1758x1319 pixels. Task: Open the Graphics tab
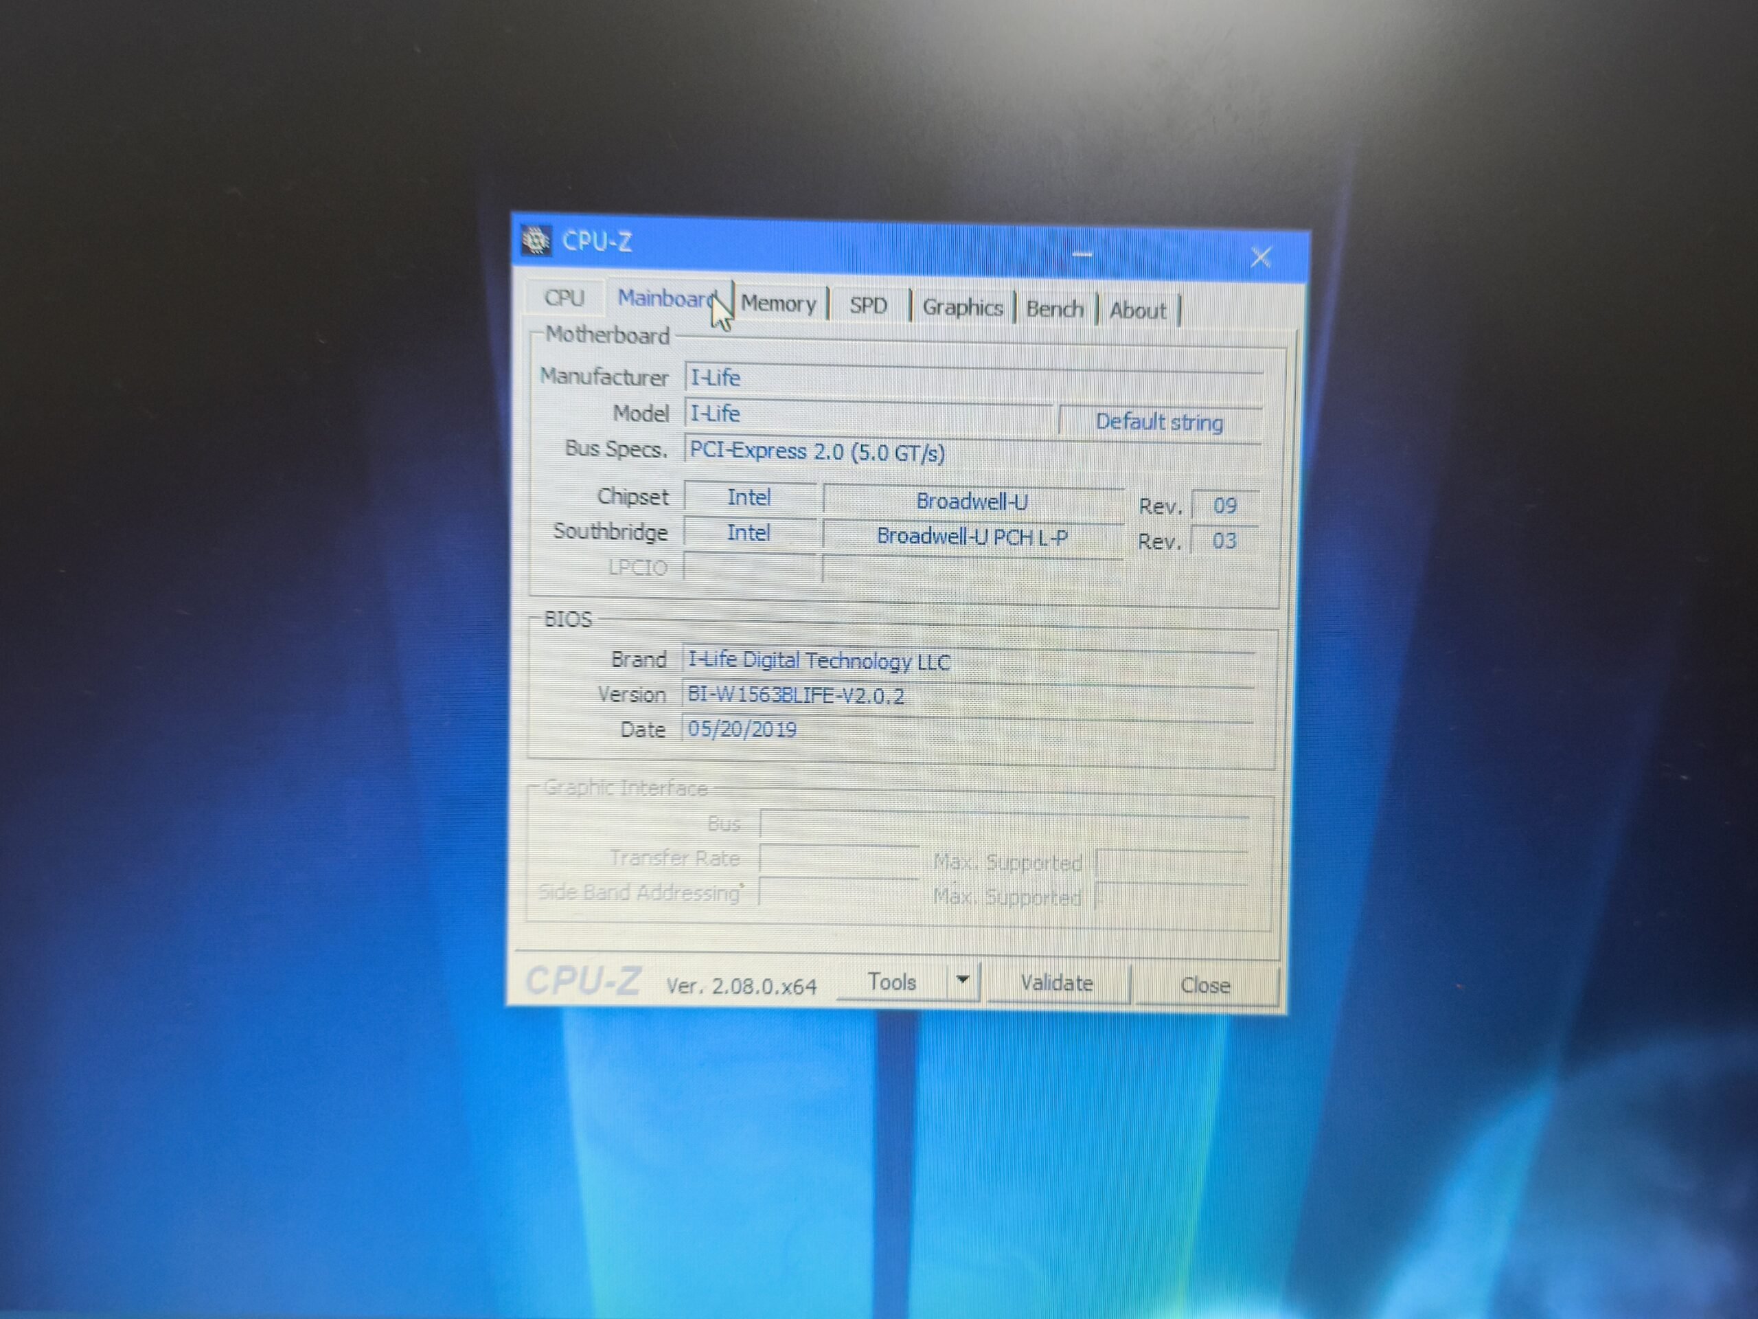coord(963,308)
